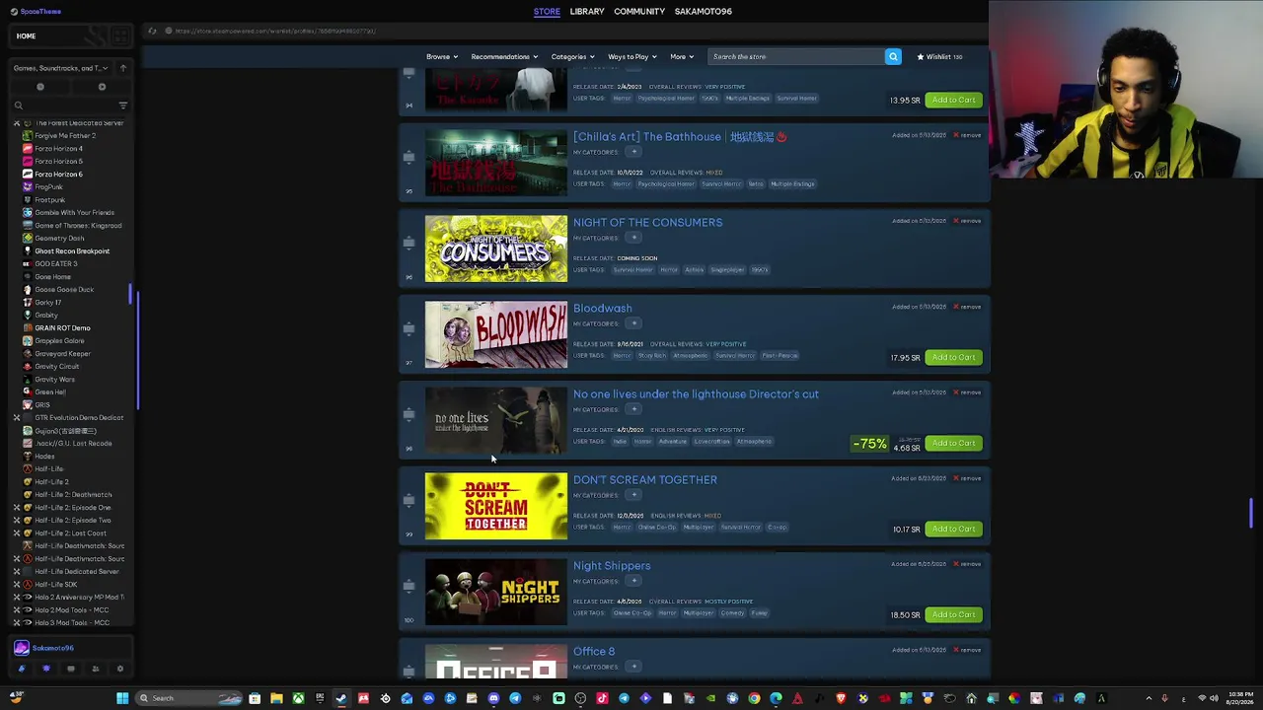Add Bloodwash to cart
This screenshot has width=1263, height=710.
(953, 357)
